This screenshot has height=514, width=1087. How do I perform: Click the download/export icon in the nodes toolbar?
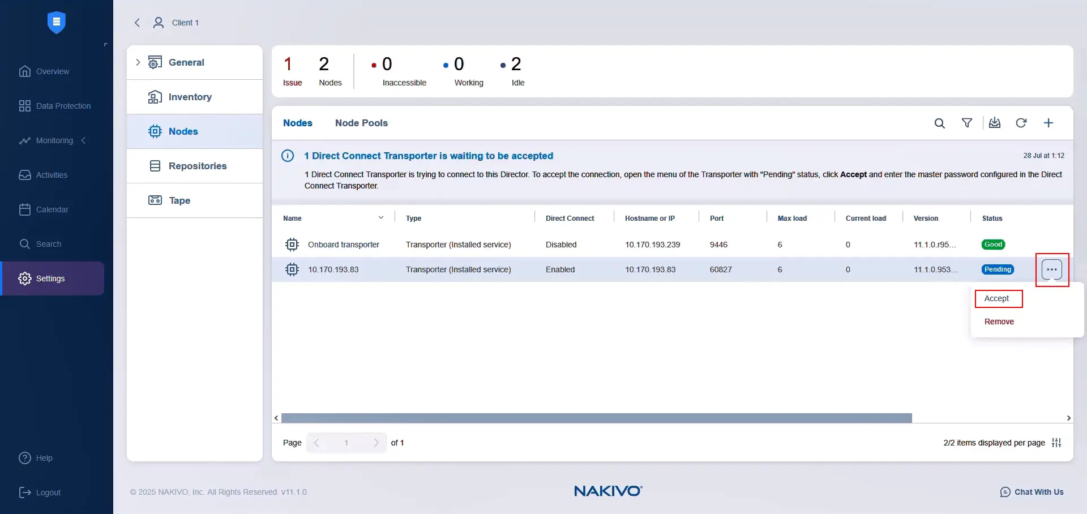pos(995,123)
